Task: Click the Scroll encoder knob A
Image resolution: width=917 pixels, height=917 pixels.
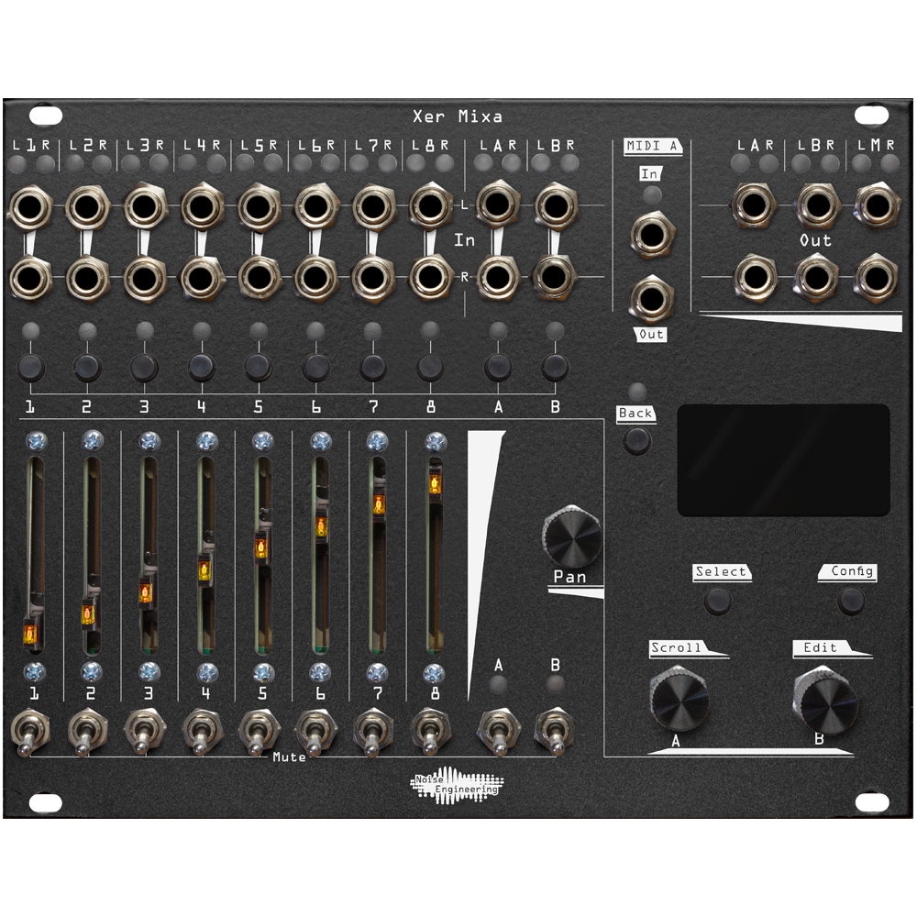Action: point(679,698)
